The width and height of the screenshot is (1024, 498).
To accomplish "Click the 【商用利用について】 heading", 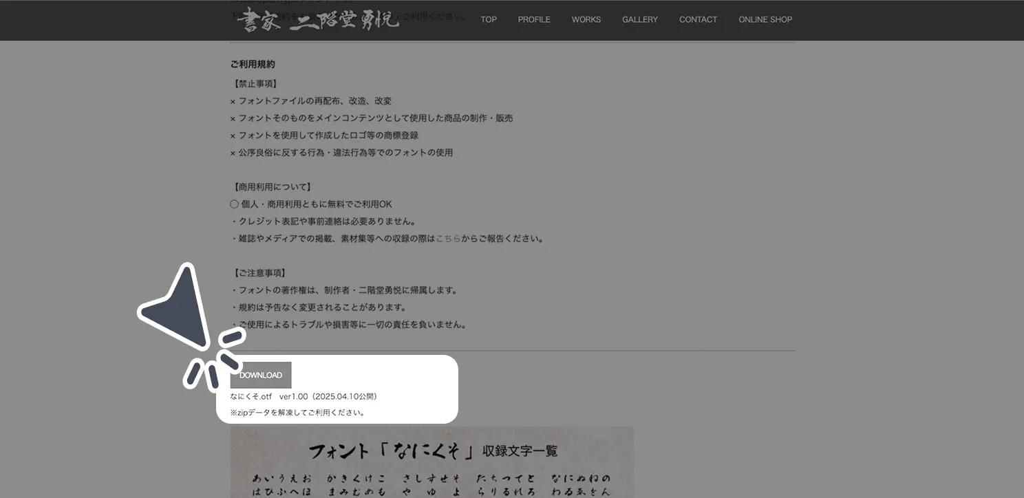I will pyautogui.click(x=272, y=187).
